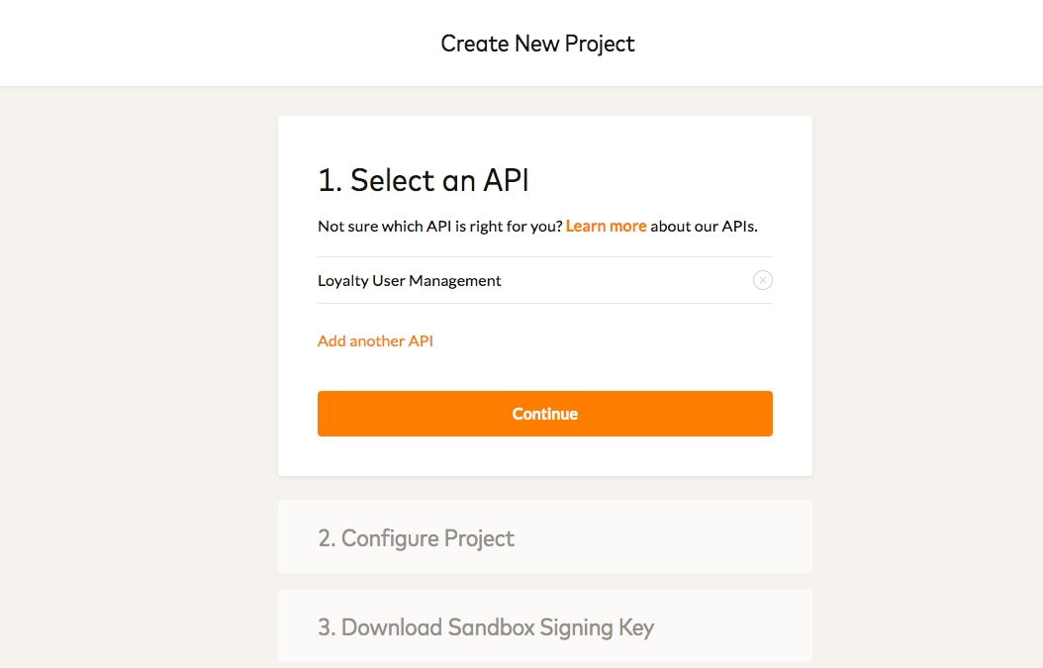Viewport: 1043px width, 668px height.
Task: Click the word 'Project' in Configure Project
Action: pyautogui.click(x=479, y=538)
